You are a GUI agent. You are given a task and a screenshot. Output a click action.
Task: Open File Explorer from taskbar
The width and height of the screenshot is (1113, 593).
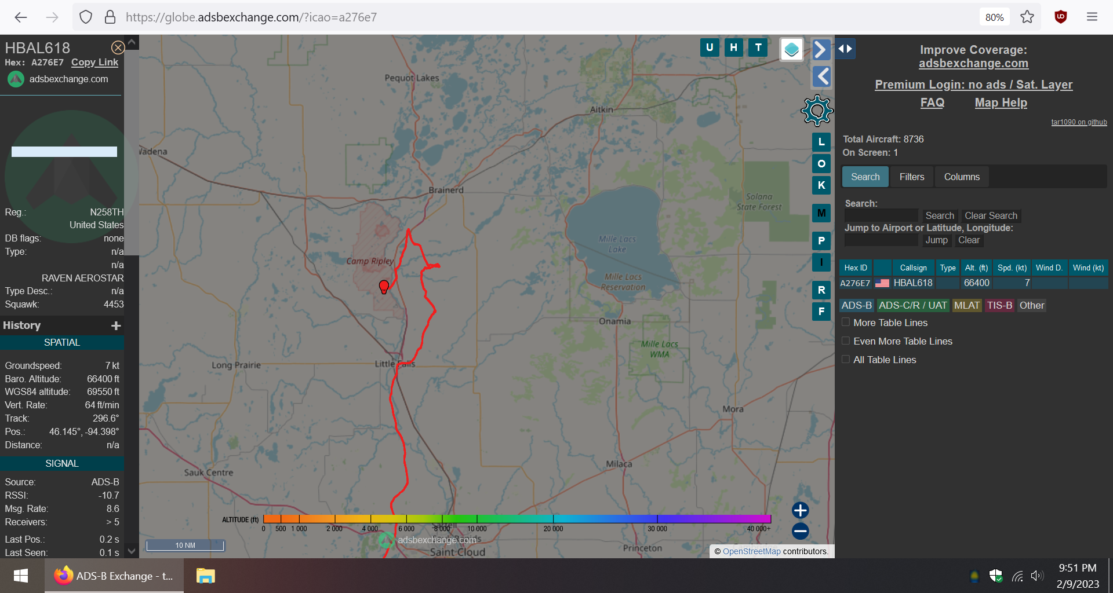pos(205,576)
